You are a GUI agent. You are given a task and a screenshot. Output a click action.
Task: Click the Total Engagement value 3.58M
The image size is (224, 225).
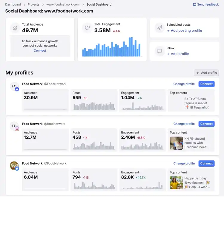[x=102, y=30]
